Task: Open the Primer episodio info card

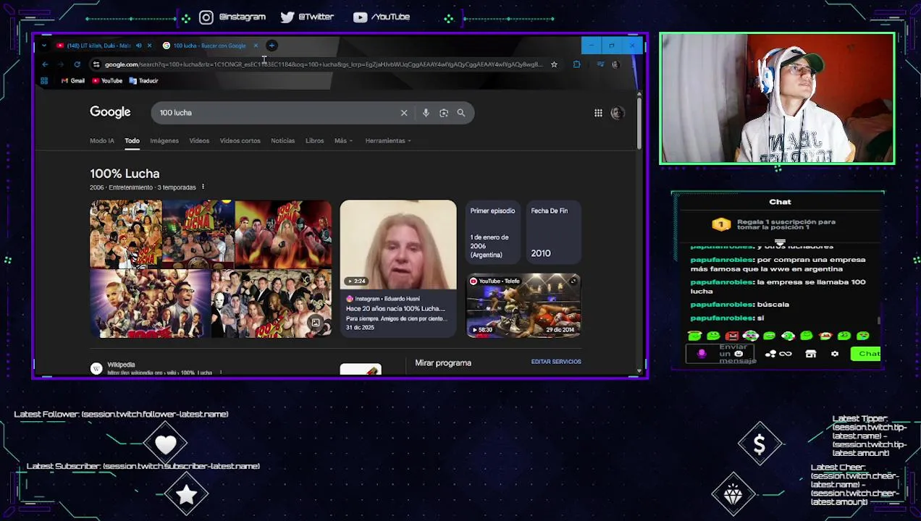Action: click(x=492, y=232)
